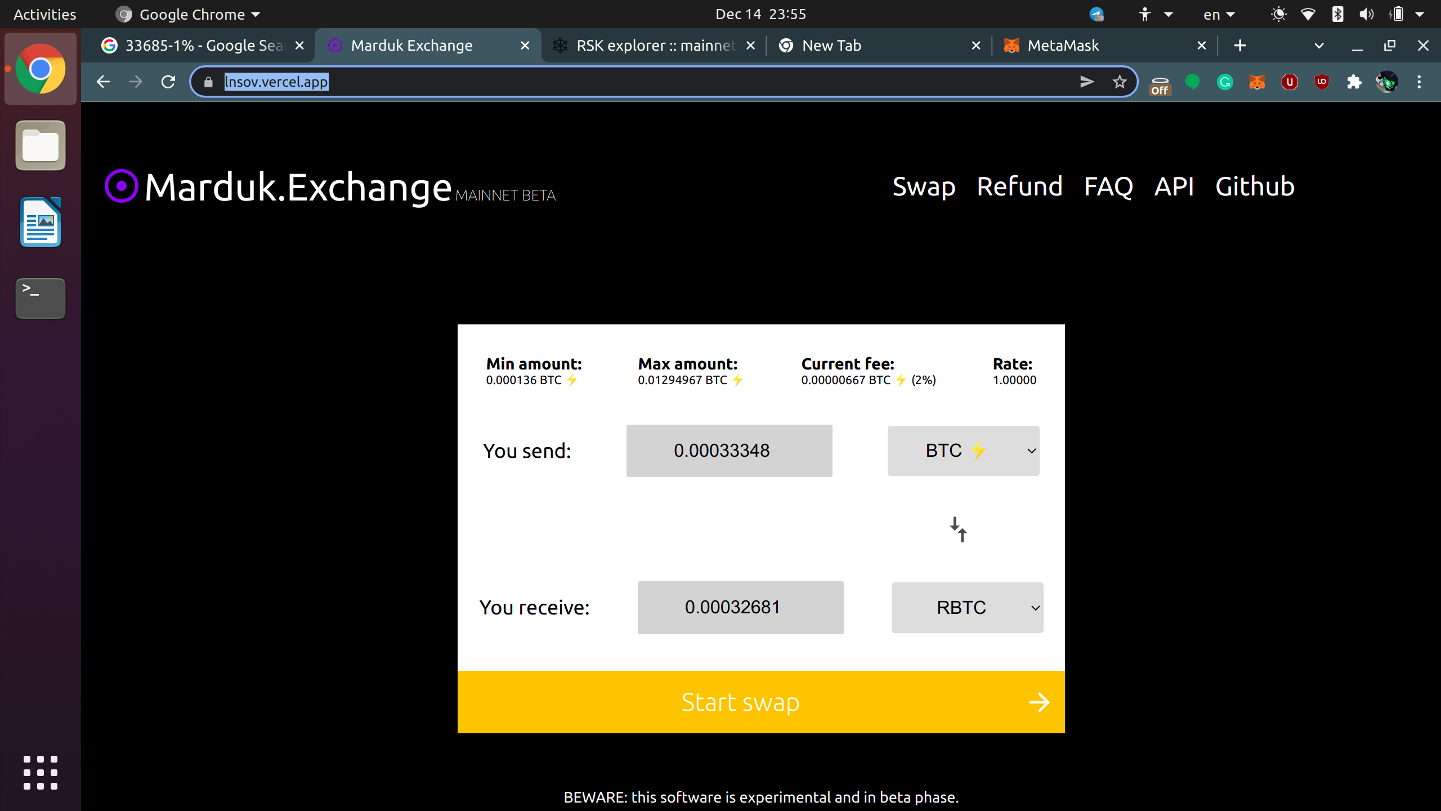Click the 'You send' amount field
Viewport: 1441px width, 811px height.
click(729, 451)
